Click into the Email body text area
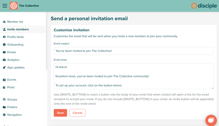 [134, 76]
